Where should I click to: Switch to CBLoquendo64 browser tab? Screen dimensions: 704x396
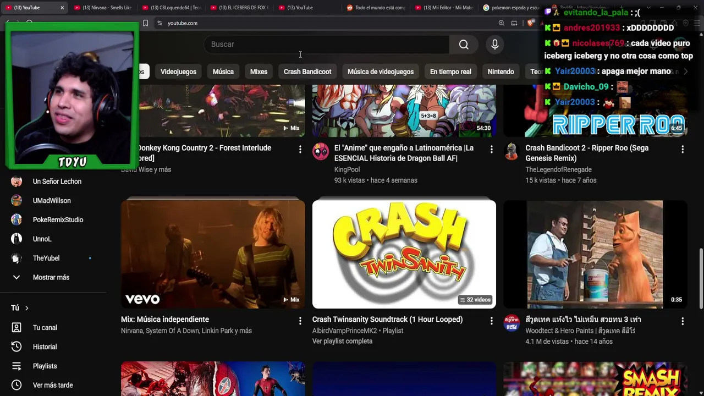pyautogui.click(x=170, y=8)
